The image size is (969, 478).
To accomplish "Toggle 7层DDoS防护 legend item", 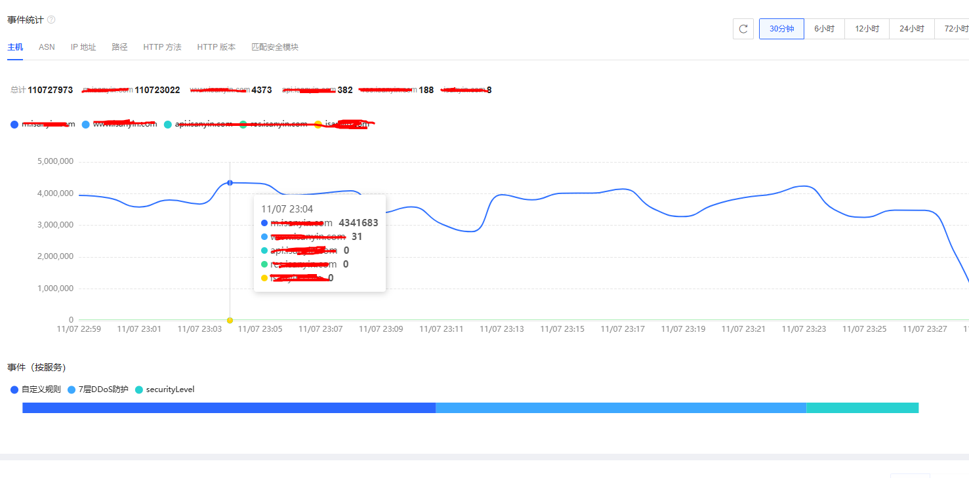I will point(98,389).
